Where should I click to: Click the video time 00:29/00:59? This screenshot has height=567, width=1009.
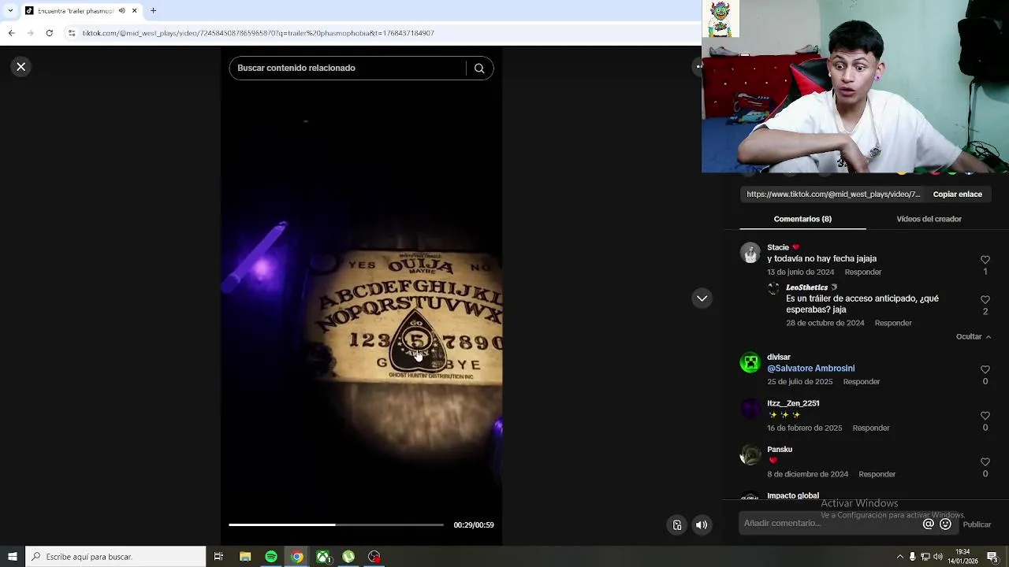tap(474, 525)
